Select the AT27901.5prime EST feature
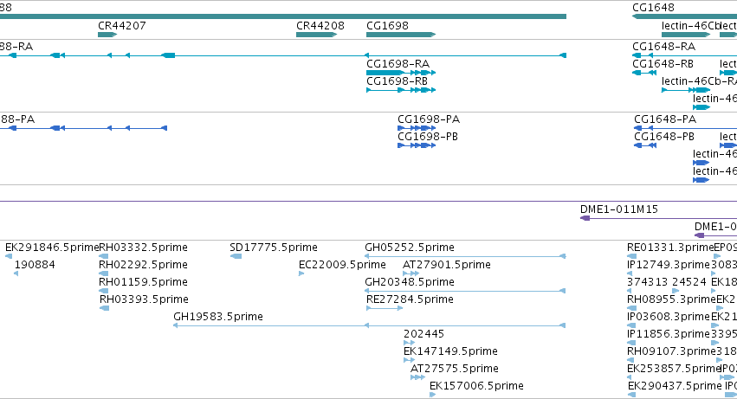This screenshot has width=737, height=399. pos(411,274)
